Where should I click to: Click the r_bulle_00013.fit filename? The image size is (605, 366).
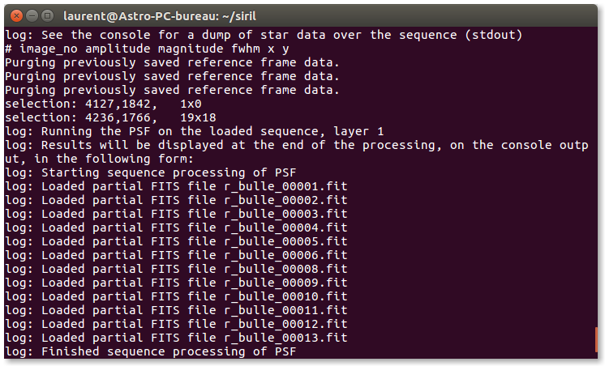285,338
